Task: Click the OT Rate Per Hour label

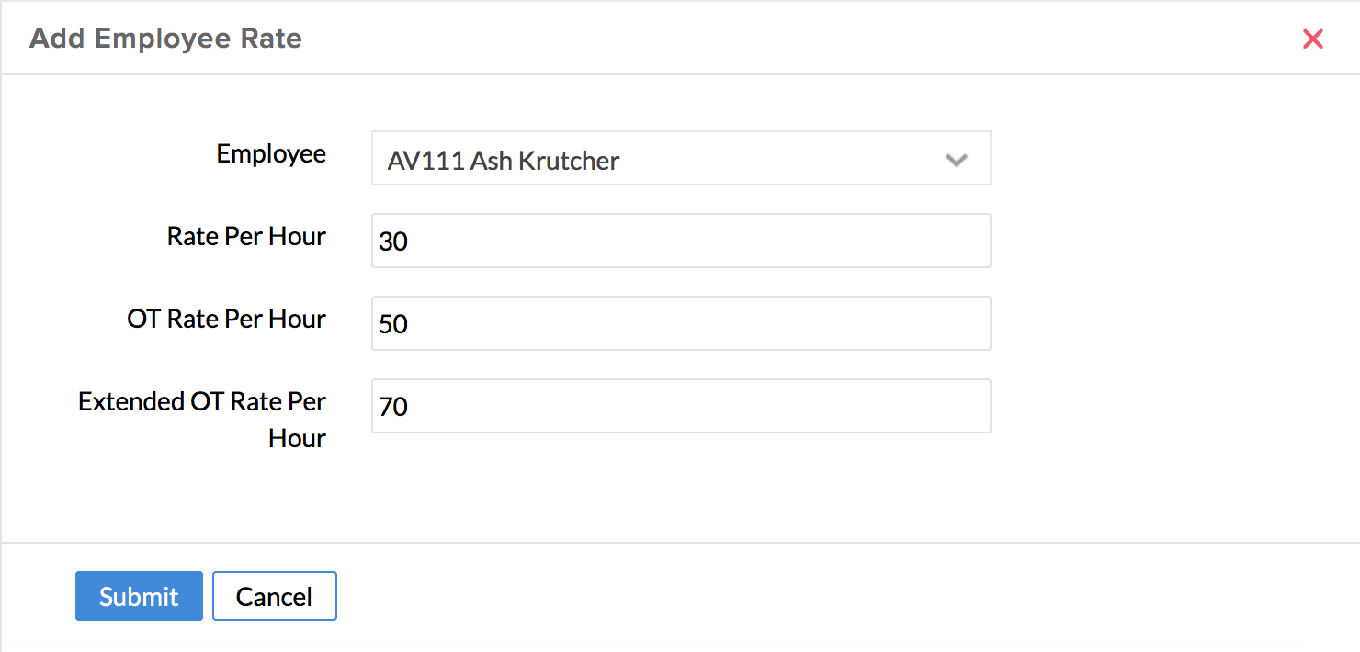Action: pyautogui.click(x=227, y=319)
